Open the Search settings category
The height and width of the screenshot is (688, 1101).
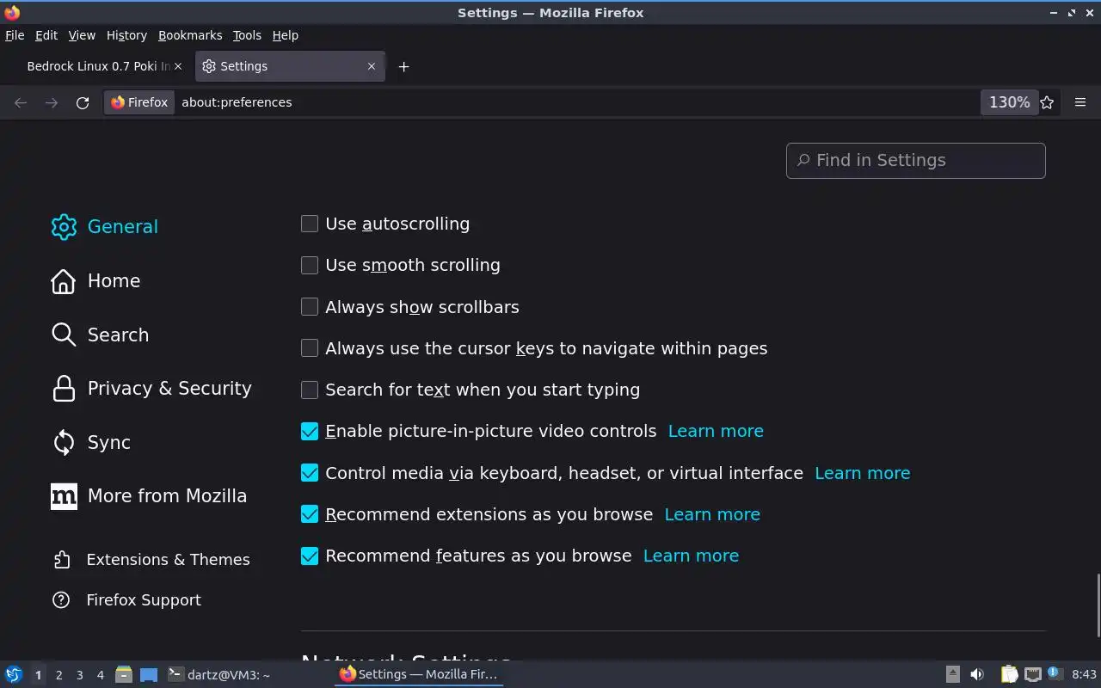tap(100, 335)
